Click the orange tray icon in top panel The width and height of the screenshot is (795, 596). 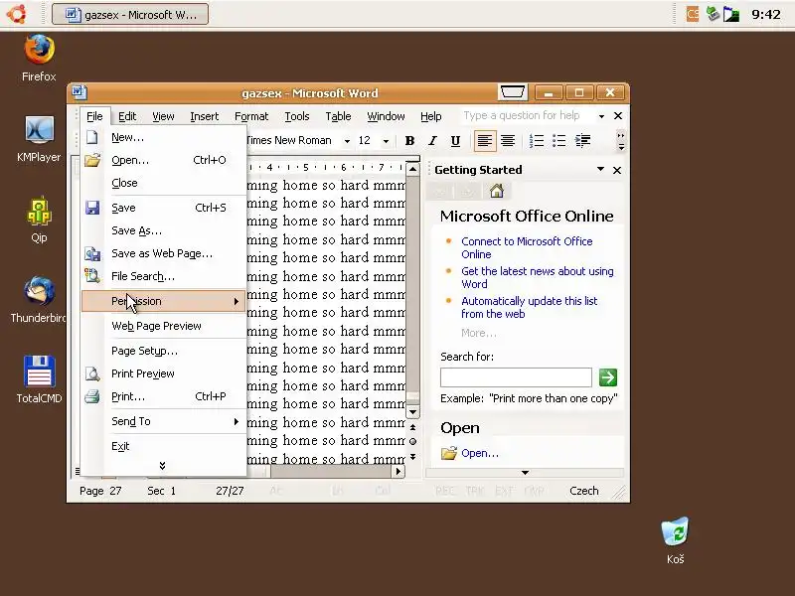(x=693, y=14)
